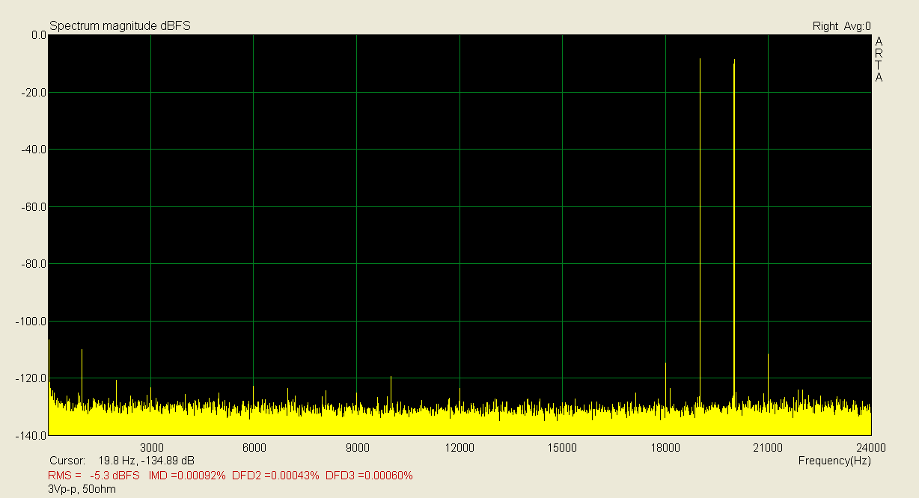Image resolution: width=919 pixels, height=498 pixels.
Task: Click the 'IMD =0.00092%' readout
Action: [187, 476]
